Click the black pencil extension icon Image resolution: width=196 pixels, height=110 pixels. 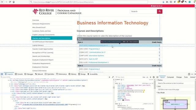[x=186, y=2]
